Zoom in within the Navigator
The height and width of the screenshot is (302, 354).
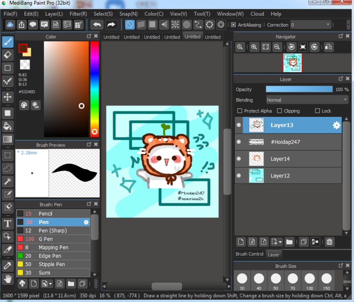click(254, 47)
